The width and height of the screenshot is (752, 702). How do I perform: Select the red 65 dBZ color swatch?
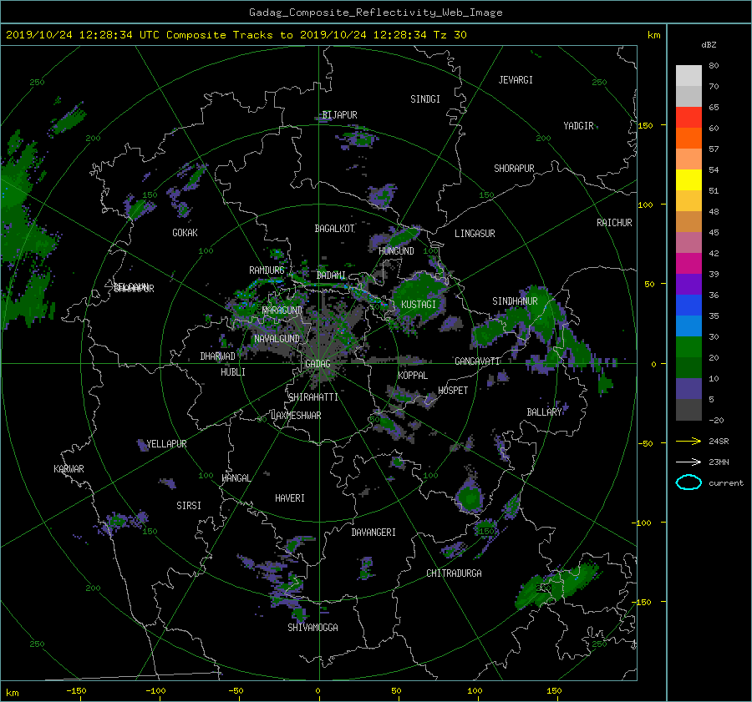(688, 117)
